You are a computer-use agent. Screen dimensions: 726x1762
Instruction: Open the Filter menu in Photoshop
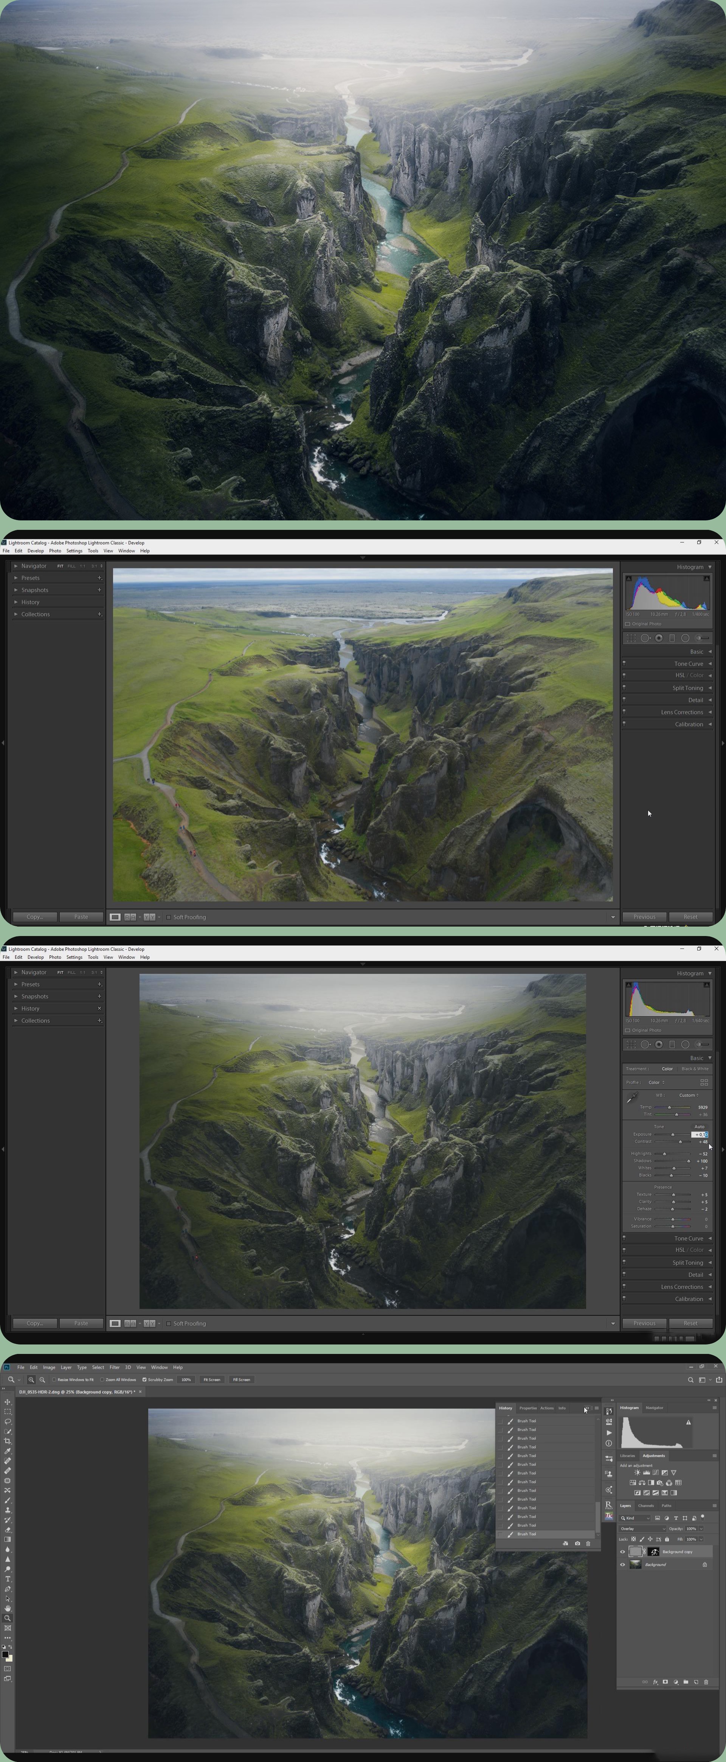coord(114,1367)
